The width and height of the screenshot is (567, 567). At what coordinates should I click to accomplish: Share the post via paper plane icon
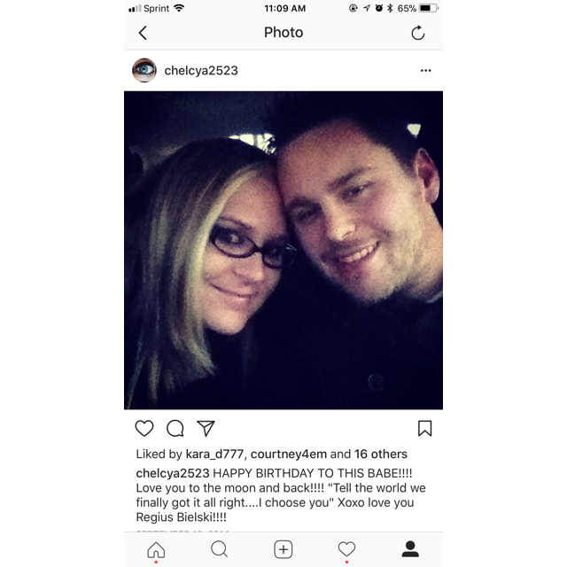tap(206, 428)
